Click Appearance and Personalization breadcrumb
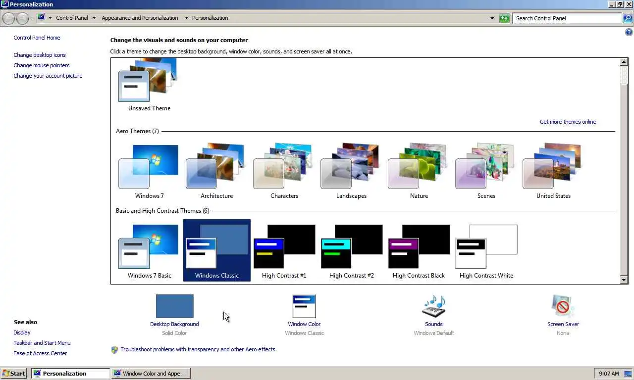Screen dimensions: 634x380 (140, 18)
